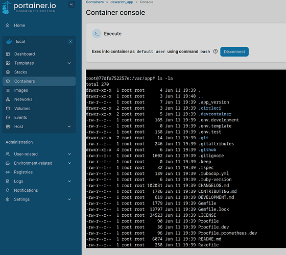The width and height of the screenshot is (286, 255).
Task: Click LICENSE in terminal listing
Action: (x=207, y=215)
